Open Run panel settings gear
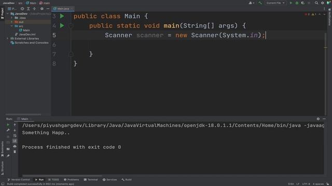332x186 pixels. pos(318,119)
